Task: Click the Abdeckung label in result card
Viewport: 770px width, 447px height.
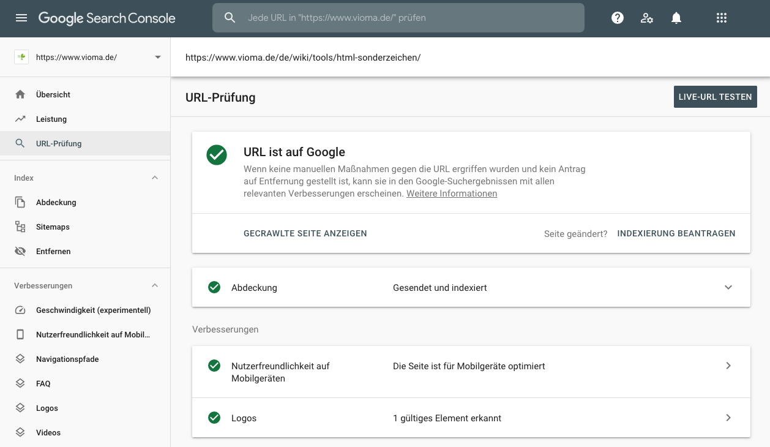Action: coord(254,287)
